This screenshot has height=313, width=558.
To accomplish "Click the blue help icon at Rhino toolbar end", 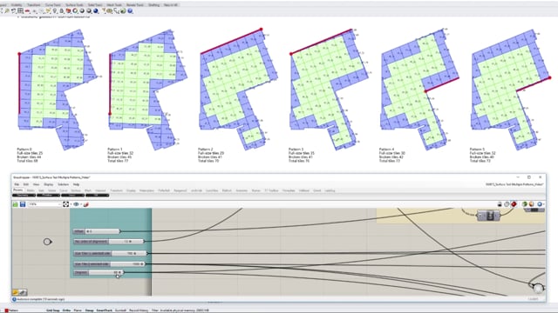I will (130, 11).
